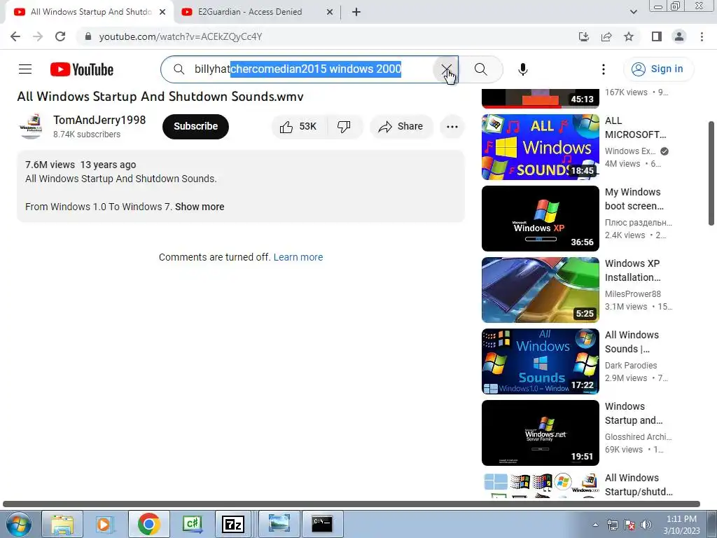
Task: Bookmark this page with star icon
Action: pos(629,36)
